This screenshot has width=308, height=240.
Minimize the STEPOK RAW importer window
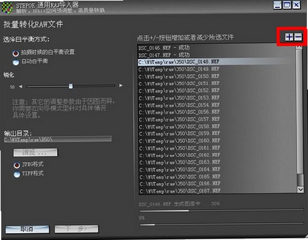pyautogui.click(x=278, y=5)
